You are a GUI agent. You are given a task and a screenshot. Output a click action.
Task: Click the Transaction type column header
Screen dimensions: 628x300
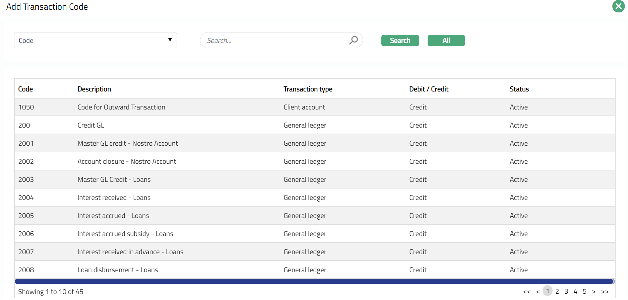(x=308, y=89)
